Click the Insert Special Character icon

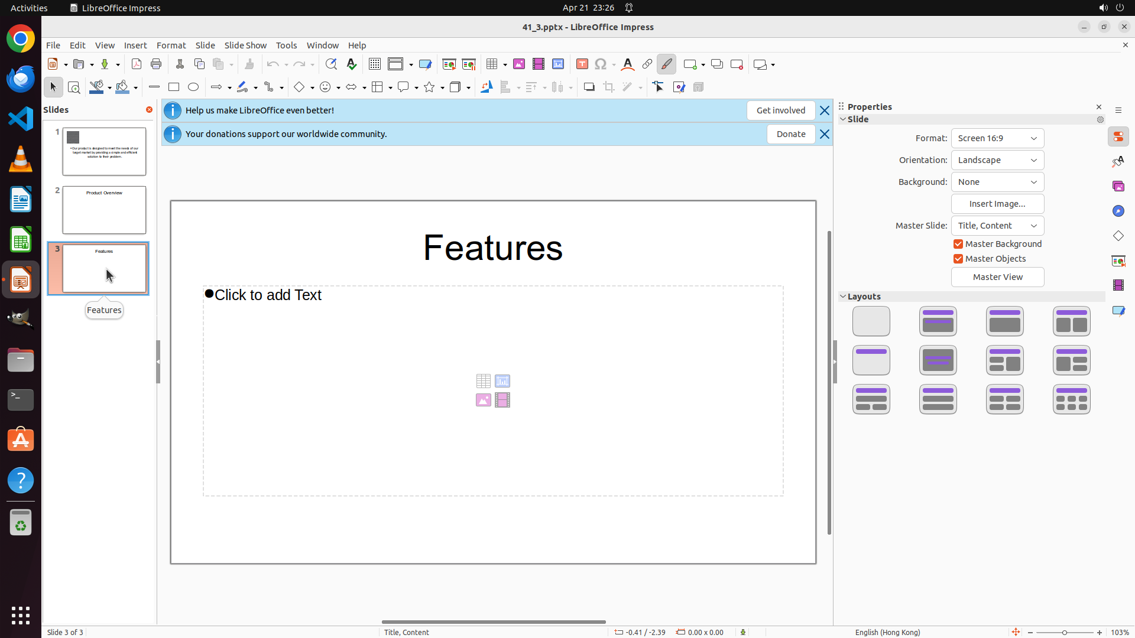coord(601,64)
